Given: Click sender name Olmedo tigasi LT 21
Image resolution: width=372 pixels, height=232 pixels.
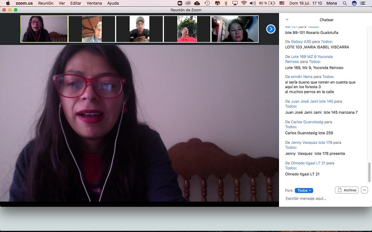Looking at the screenshot, I should pyautogui.click(x=308, y=163).
